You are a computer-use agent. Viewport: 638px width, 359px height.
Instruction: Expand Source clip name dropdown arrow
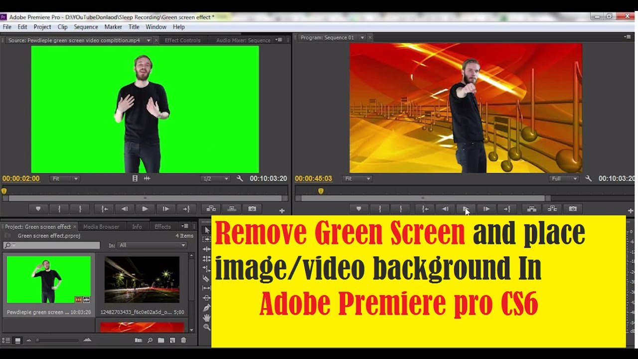(x=149, y=40)
